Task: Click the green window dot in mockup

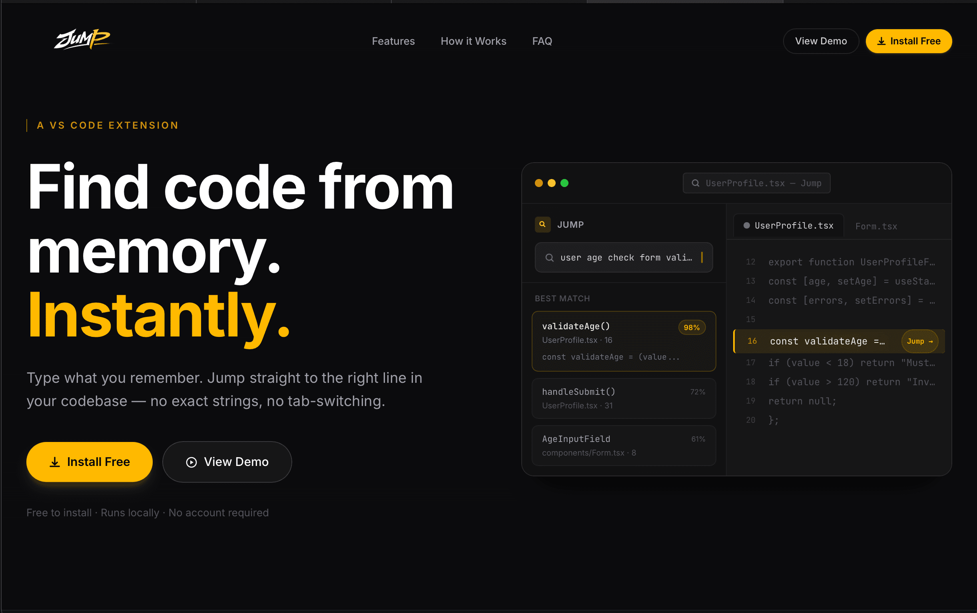Action: point(564,183)
